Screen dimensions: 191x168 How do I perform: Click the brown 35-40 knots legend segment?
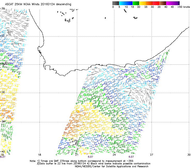[x=163, y=3]
